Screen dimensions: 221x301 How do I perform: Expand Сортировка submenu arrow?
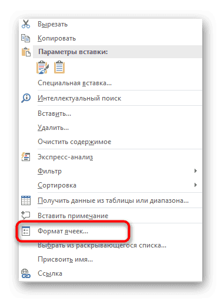coord(195,185)
